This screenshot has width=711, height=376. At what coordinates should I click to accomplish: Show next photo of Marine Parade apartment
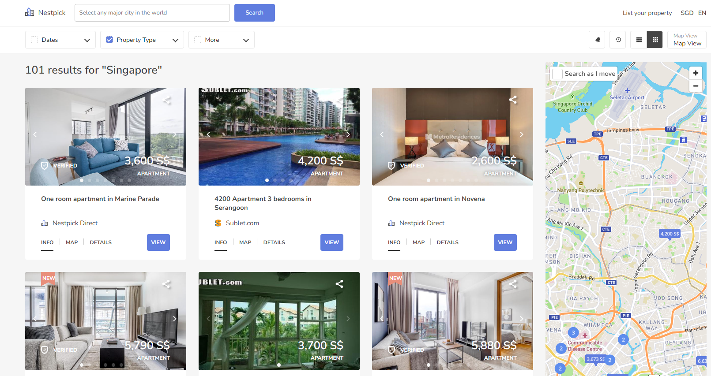[175, 134]
